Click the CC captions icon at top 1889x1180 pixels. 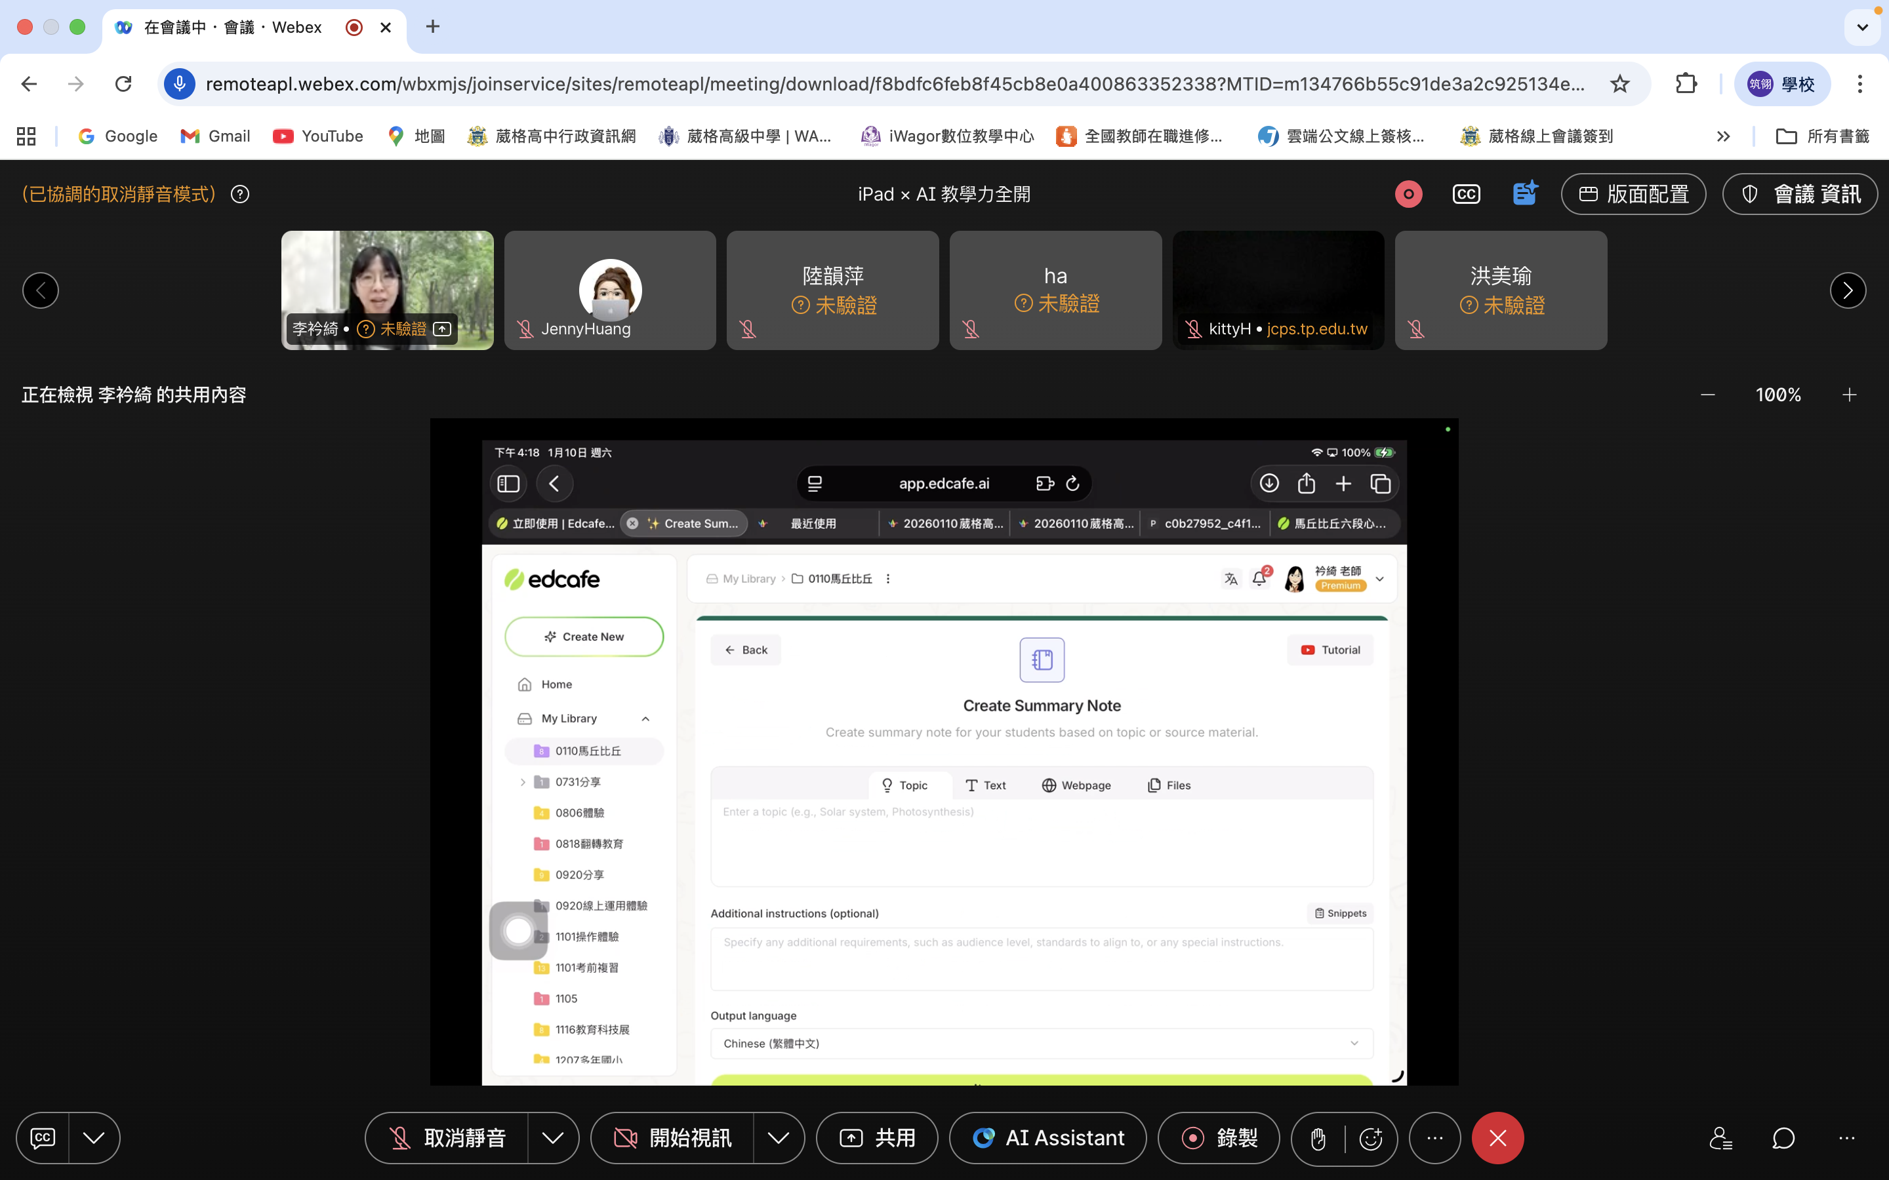point(1466,194)
